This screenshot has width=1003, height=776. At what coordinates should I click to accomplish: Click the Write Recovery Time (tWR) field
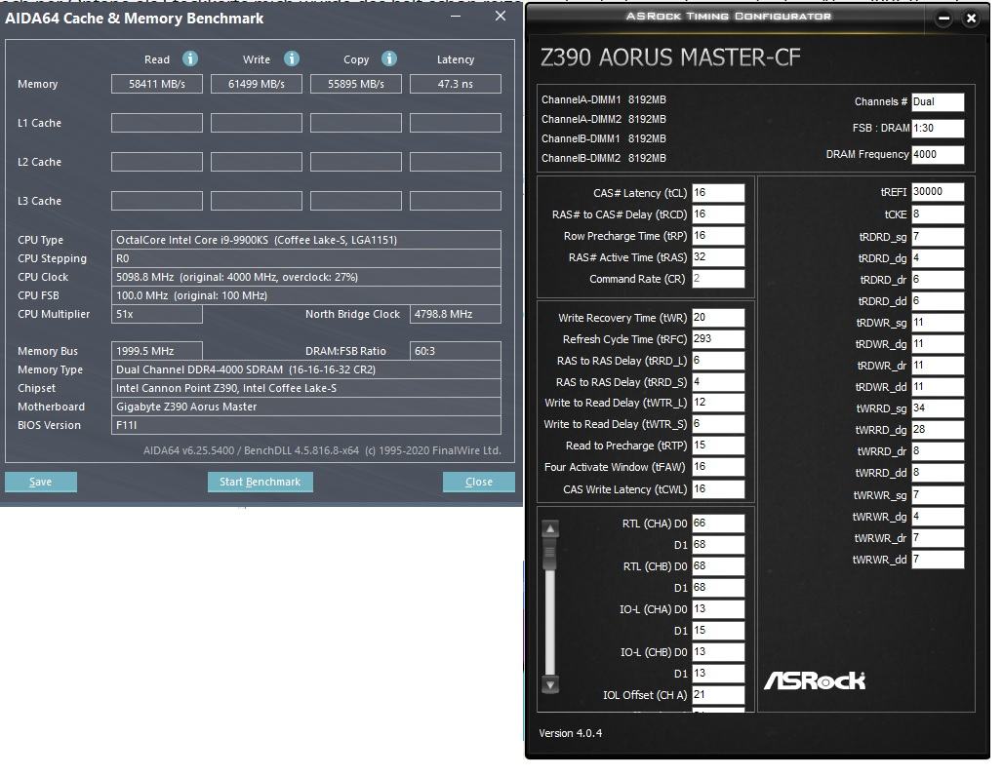[718, 318]
